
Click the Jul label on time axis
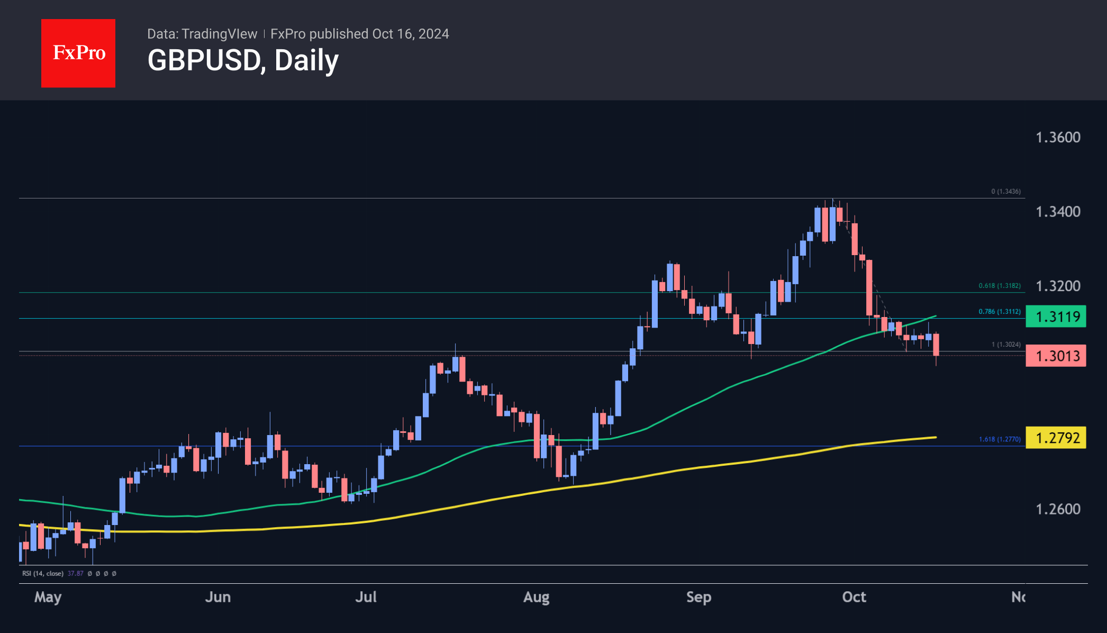pyautogui.click(x=366, y=597)
